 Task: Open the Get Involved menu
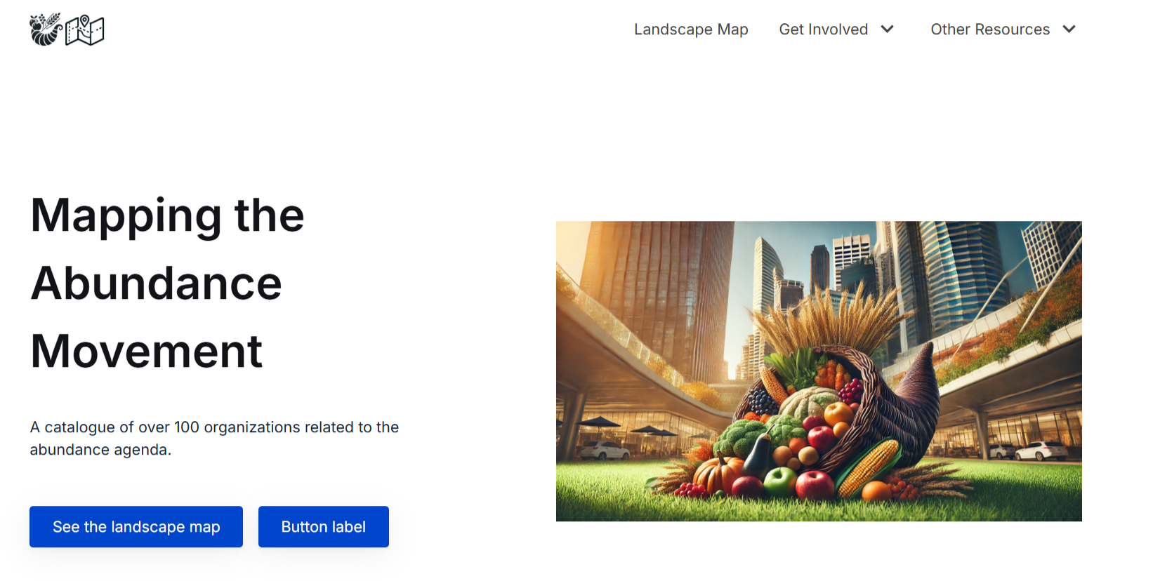pyautogui.click(x=823, y=29)
